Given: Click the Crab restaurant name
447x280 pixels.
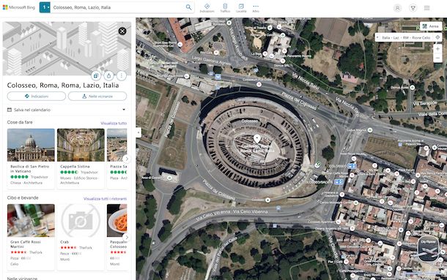Looking at the screenshot, I should click(x=64, y=242).
